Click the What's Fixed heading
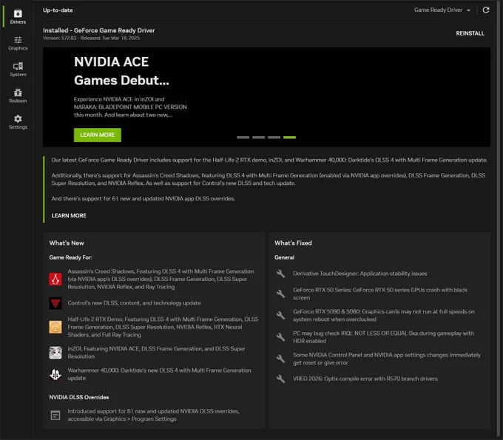 coord(293,243)
